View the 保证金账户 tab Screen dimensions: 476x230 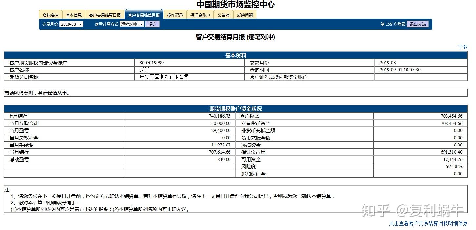pyautogui.click(x=200, y=14)
